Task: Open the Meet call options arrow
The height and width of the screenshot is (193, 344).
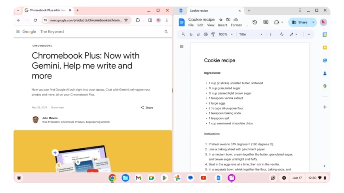Action: click(282, 22)
